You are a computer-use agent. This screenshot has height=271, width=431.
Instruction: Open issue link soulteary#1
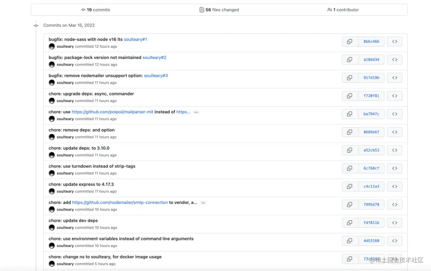(x=135, y=39)
